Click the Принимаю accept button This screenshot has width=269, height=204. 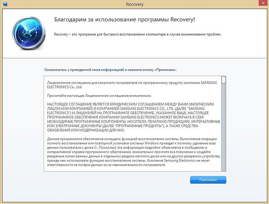[x=208, y=180]
